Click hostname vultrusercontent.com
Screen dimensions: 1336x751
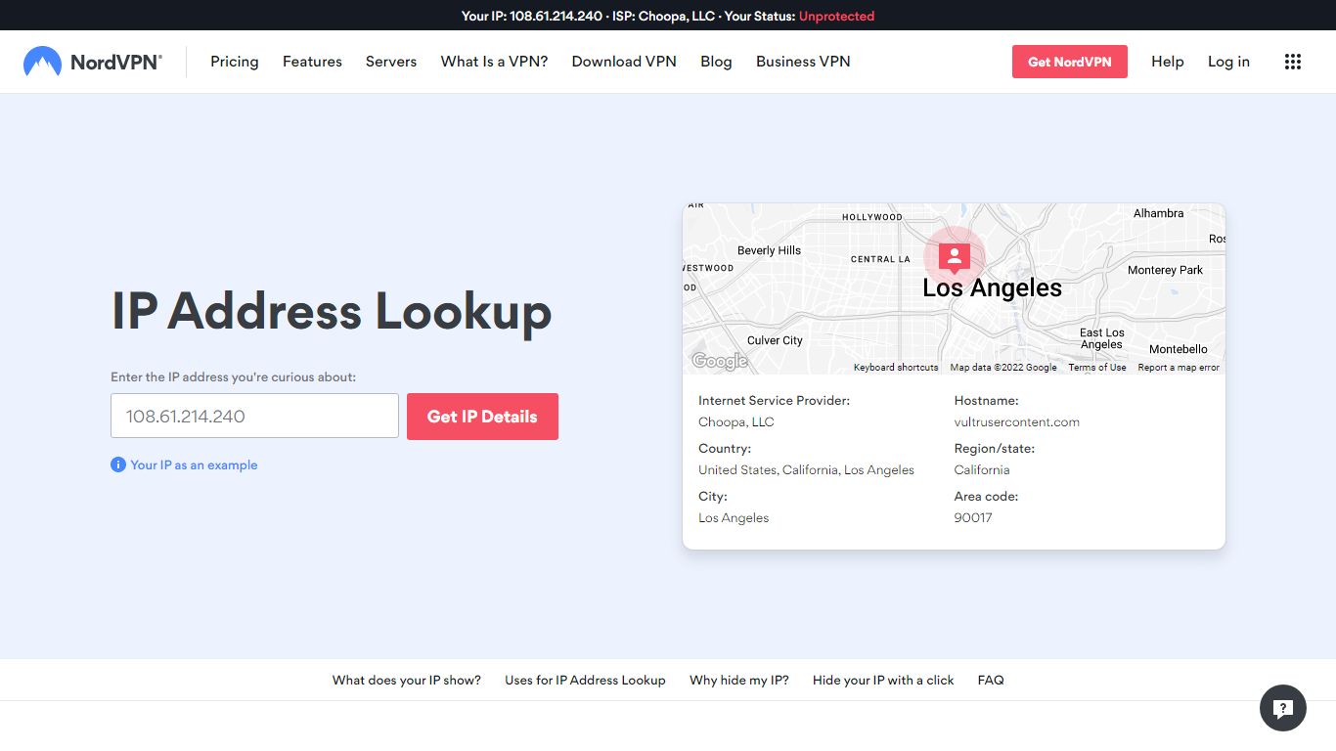point(1017,422)
